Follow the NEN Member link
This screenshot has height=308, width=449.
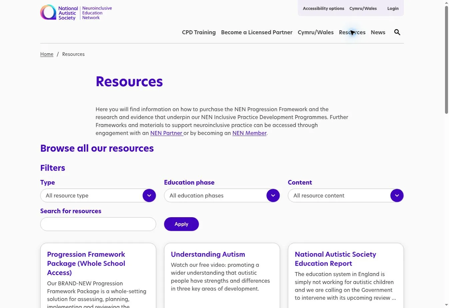coord(249,133)
